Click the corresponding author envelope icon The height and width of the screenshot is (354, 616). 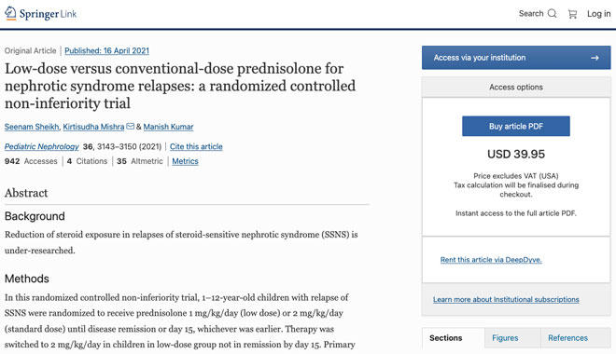click(x=130, y=127)
